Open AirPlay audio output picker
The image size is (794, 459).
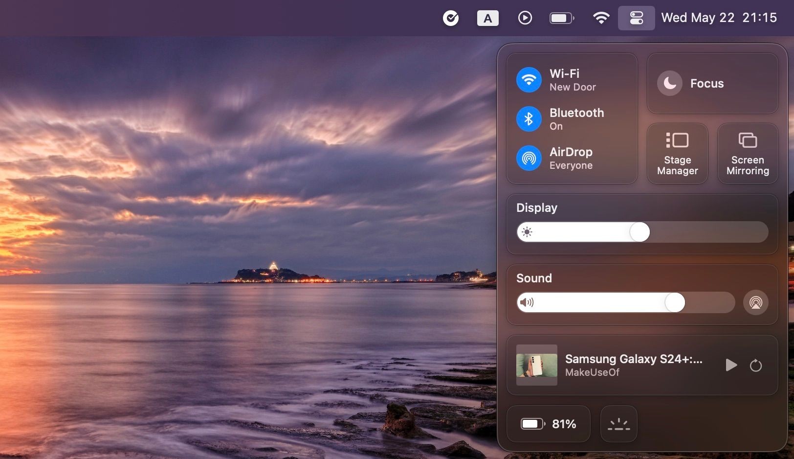[755, 302]
